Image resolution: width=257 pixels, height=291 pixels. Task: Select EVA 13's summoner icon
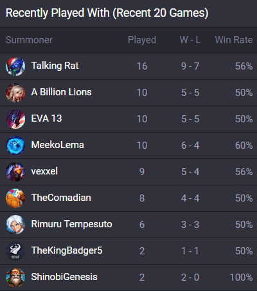(15, 119)
